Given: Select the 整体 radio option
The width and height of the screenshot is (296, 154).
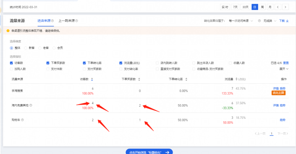Looking at the screenshot, I should pos(11,48).
